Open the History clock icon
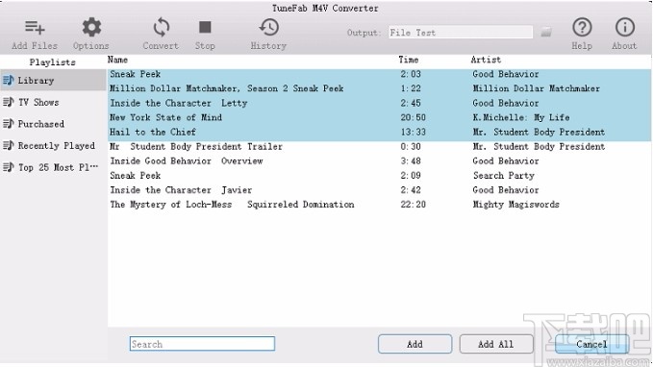The image size is (653, 367). (268, 28)
